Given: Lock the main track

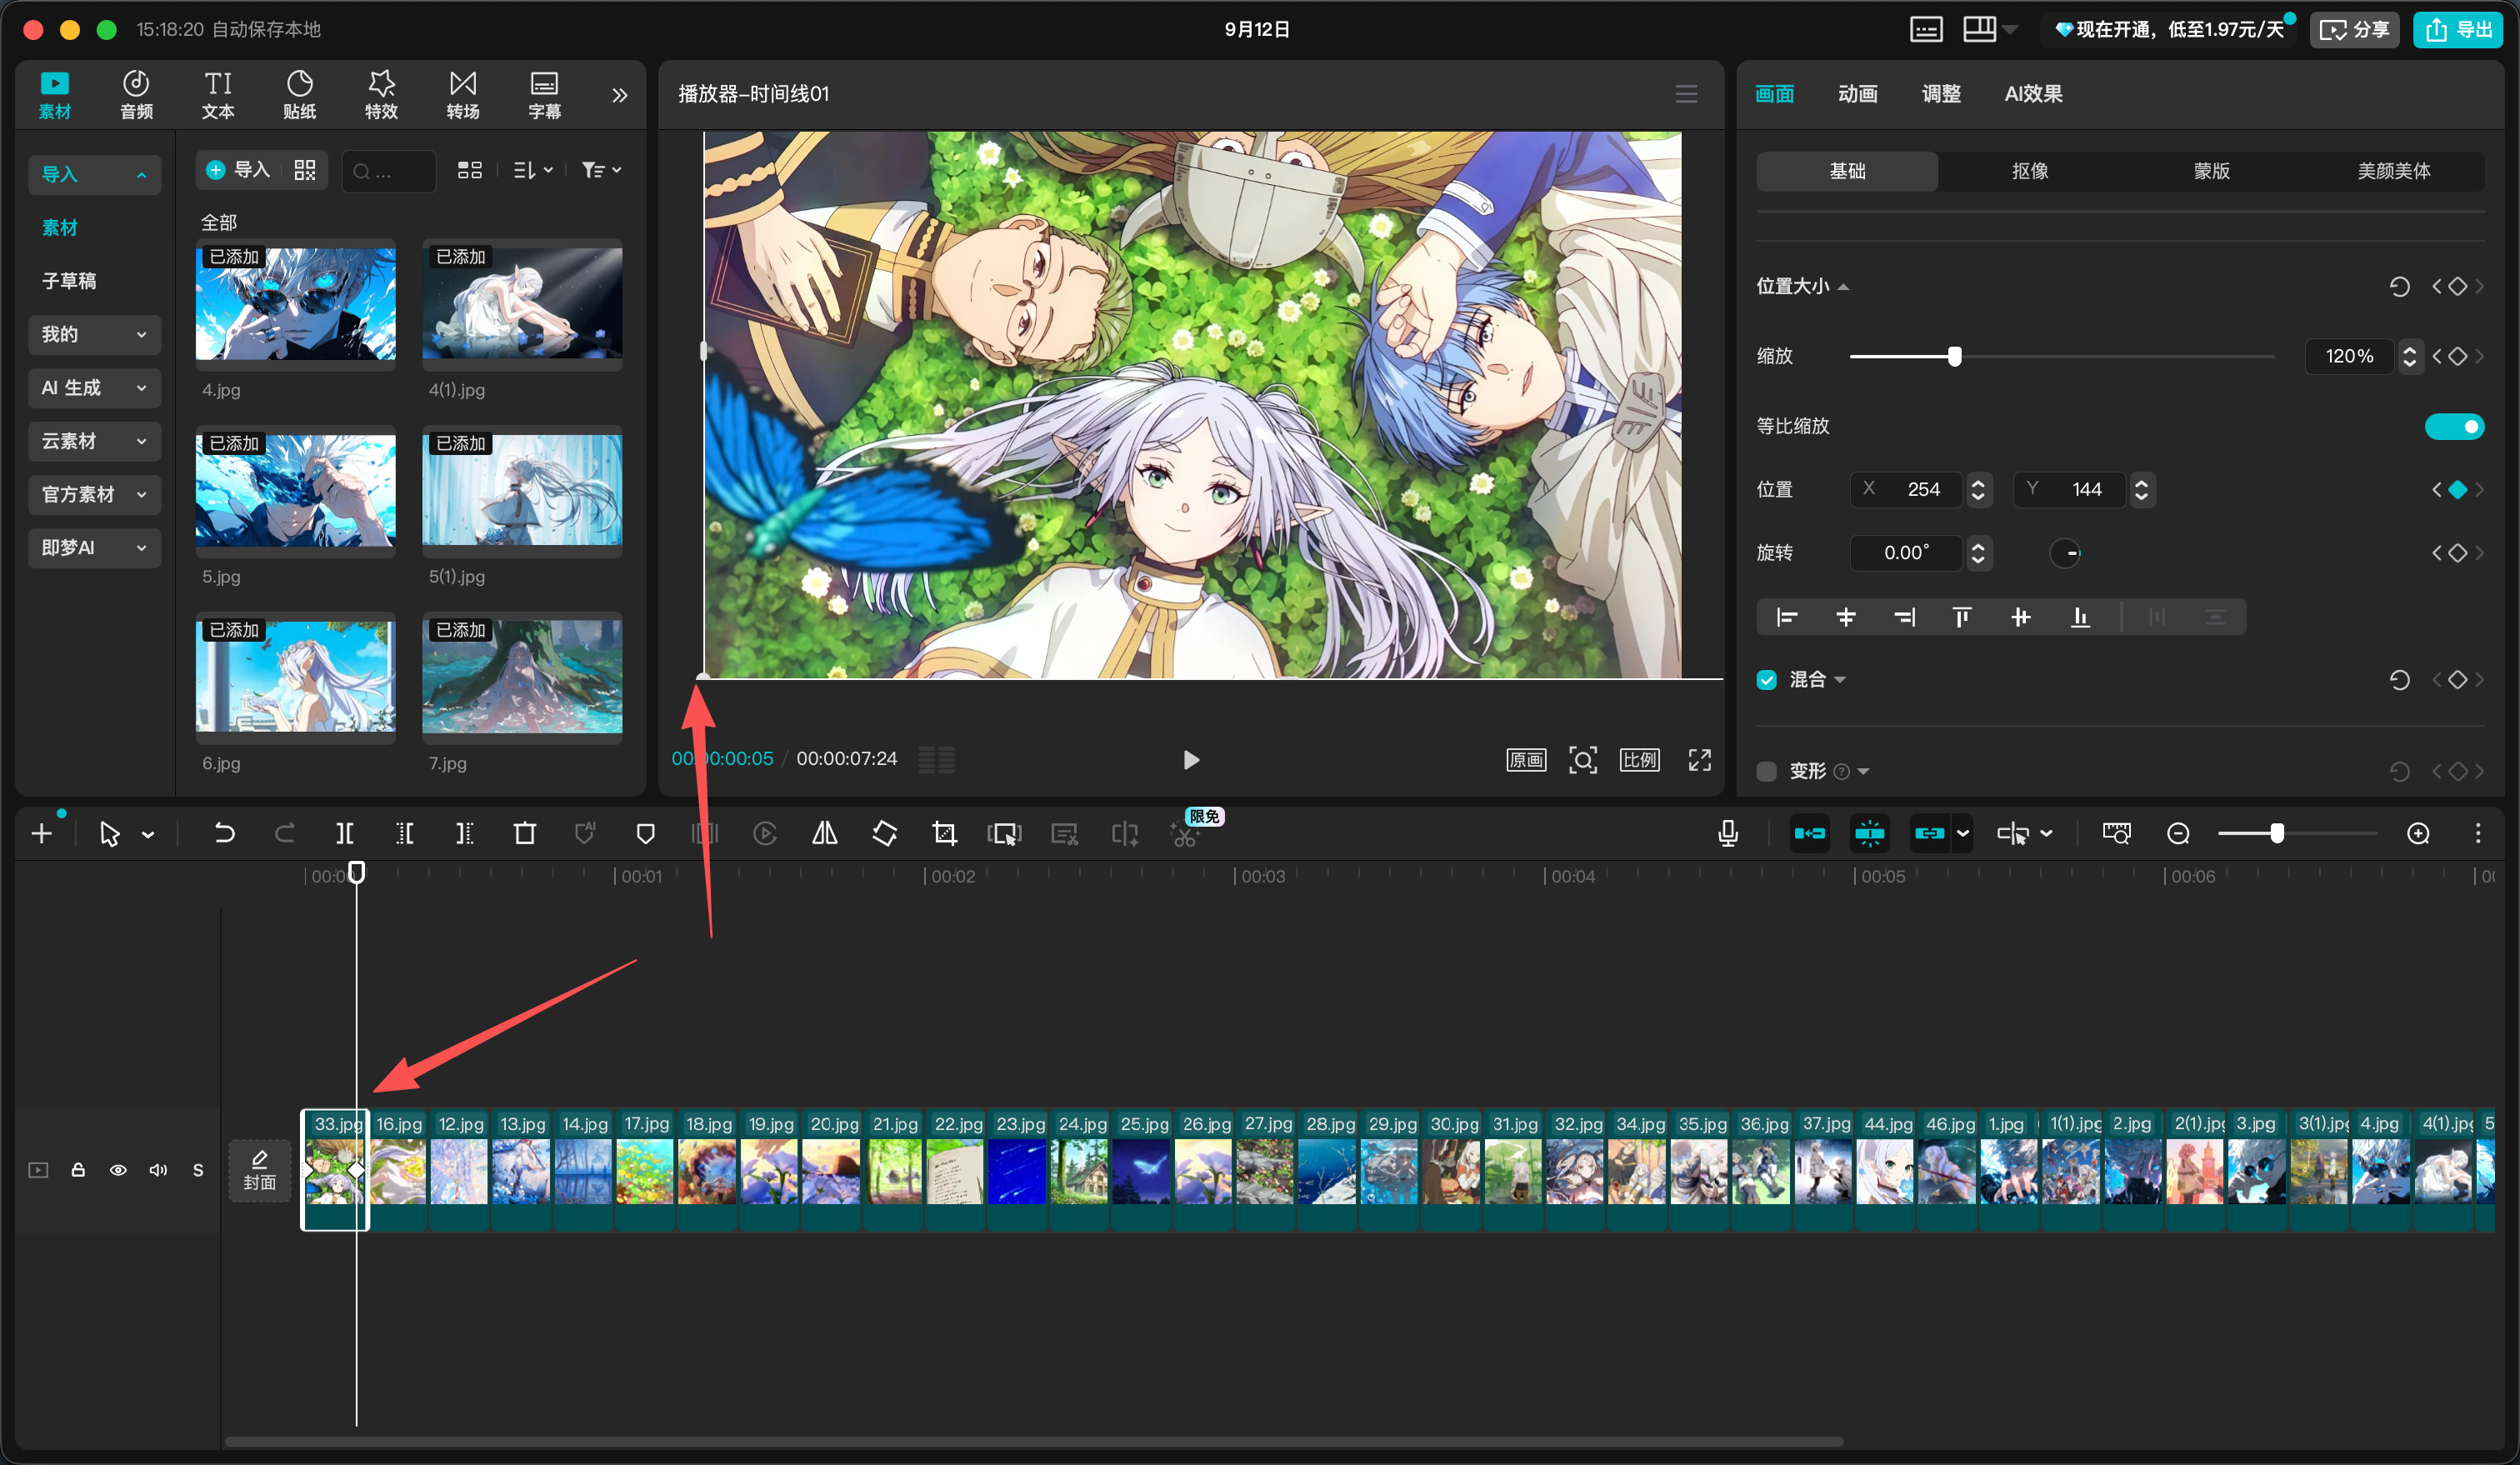Looking at the screenshot, I should click(x=78, y=1170).
